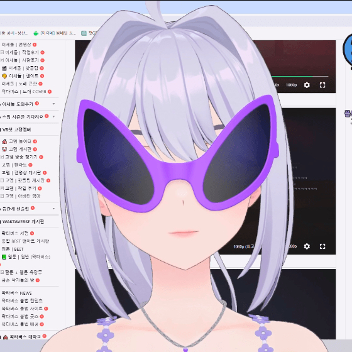Open the 고멤 | 작업 후기 board
This screenshot has width=352, height=352.
(x=20, y=189)
